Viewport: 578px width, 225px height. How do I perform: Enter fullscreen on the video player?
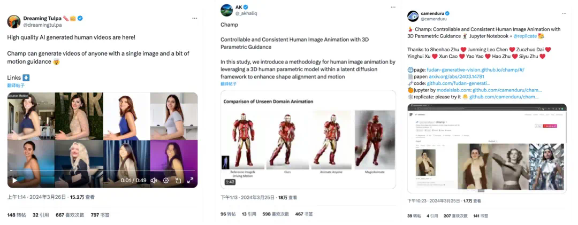tap(190, 180)
